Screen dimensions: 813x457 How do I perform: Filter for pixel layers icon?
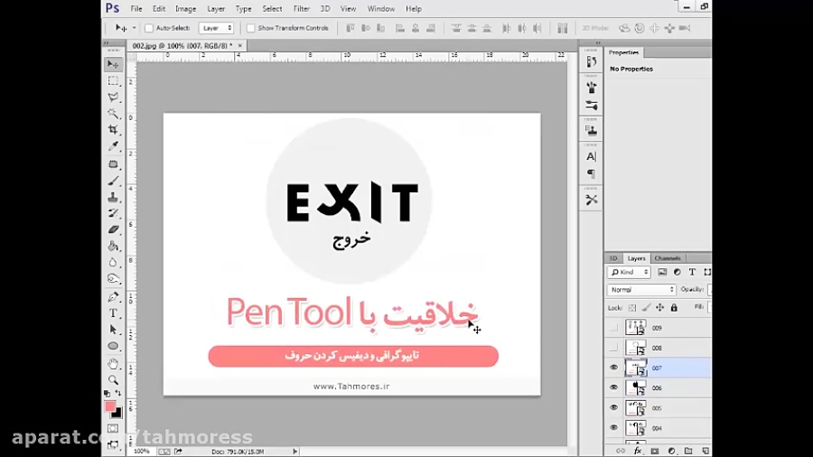click(x=662, y=272)
